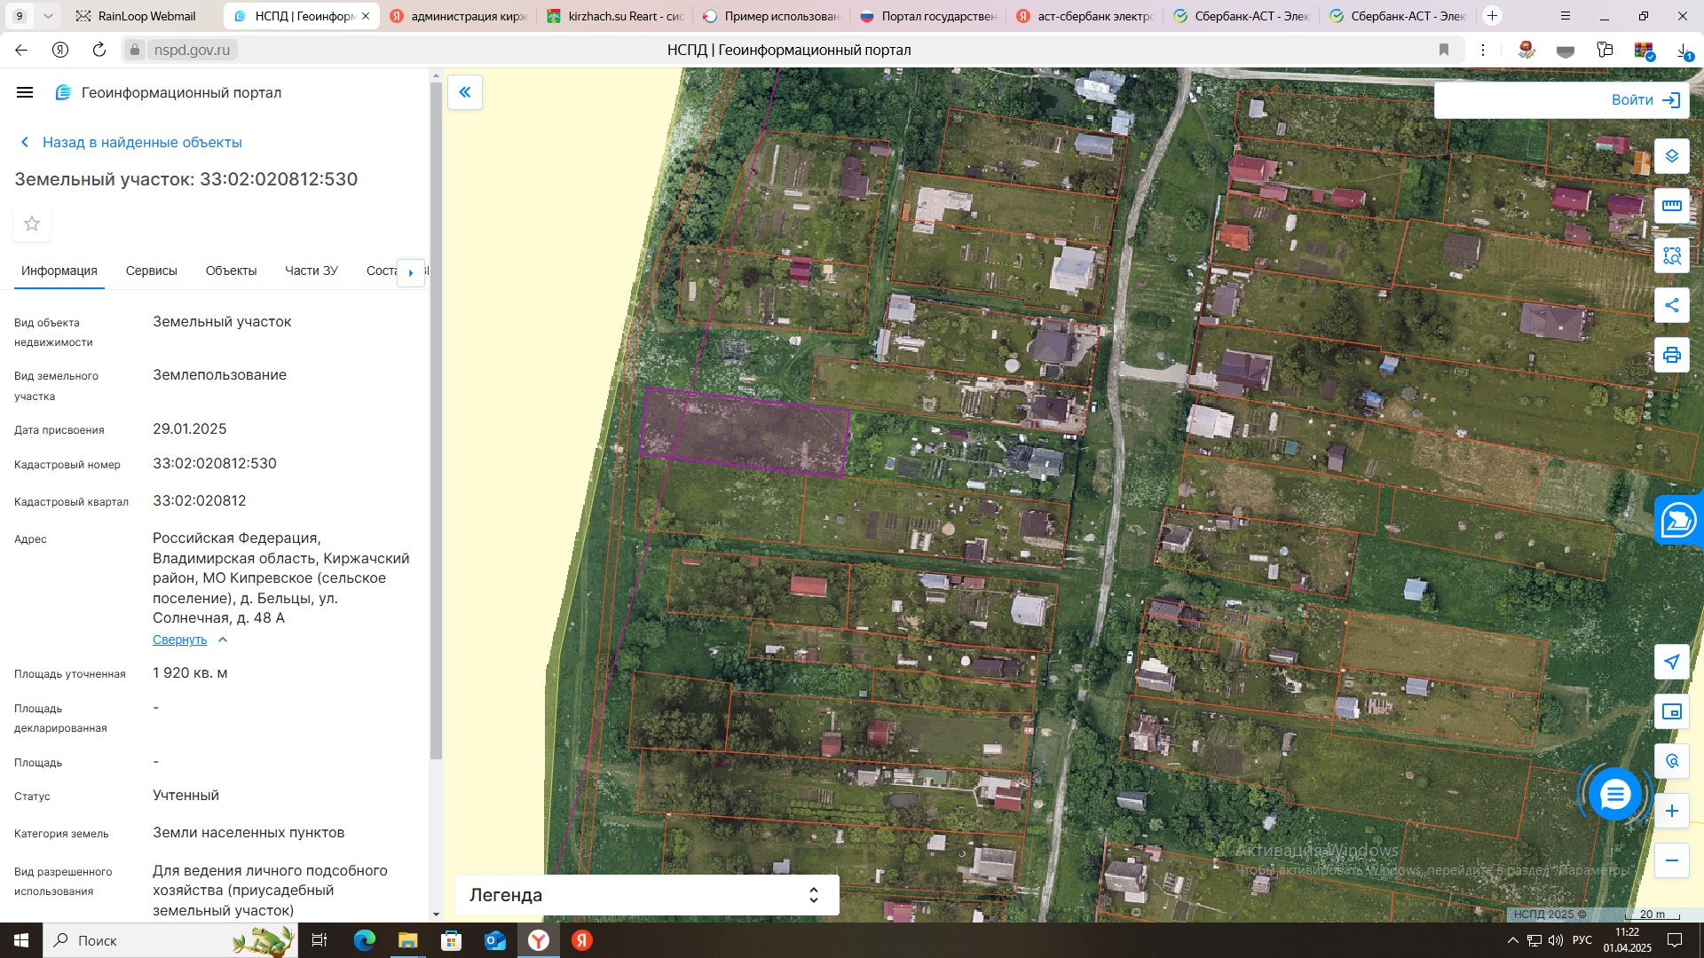Open the hamburger main menu
This screenshot has width=1704, height=958.
(x=25, y=92)
